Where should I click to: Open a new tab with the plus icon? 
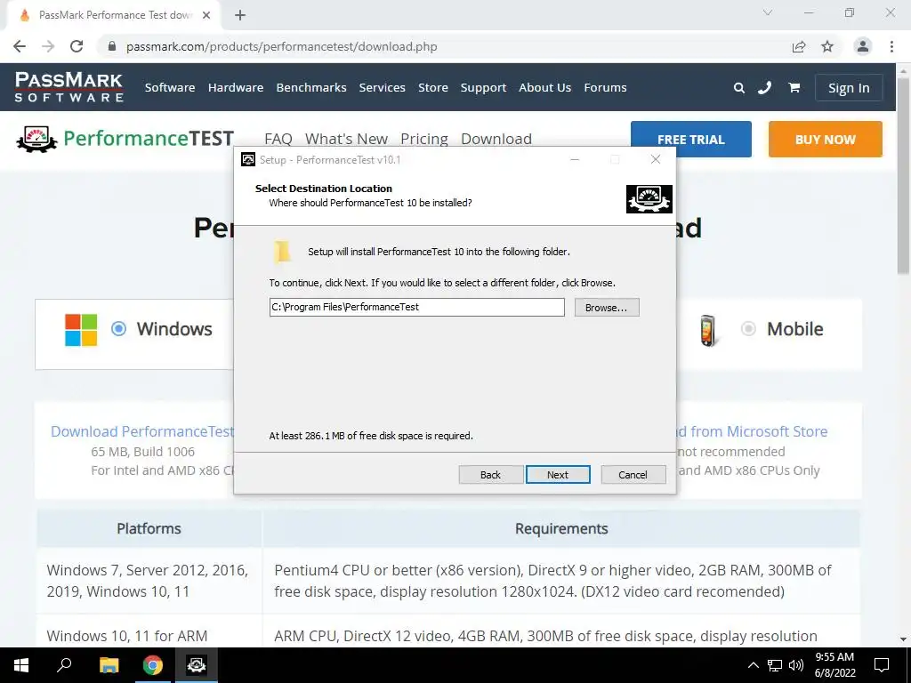click(x=240, y=15)
